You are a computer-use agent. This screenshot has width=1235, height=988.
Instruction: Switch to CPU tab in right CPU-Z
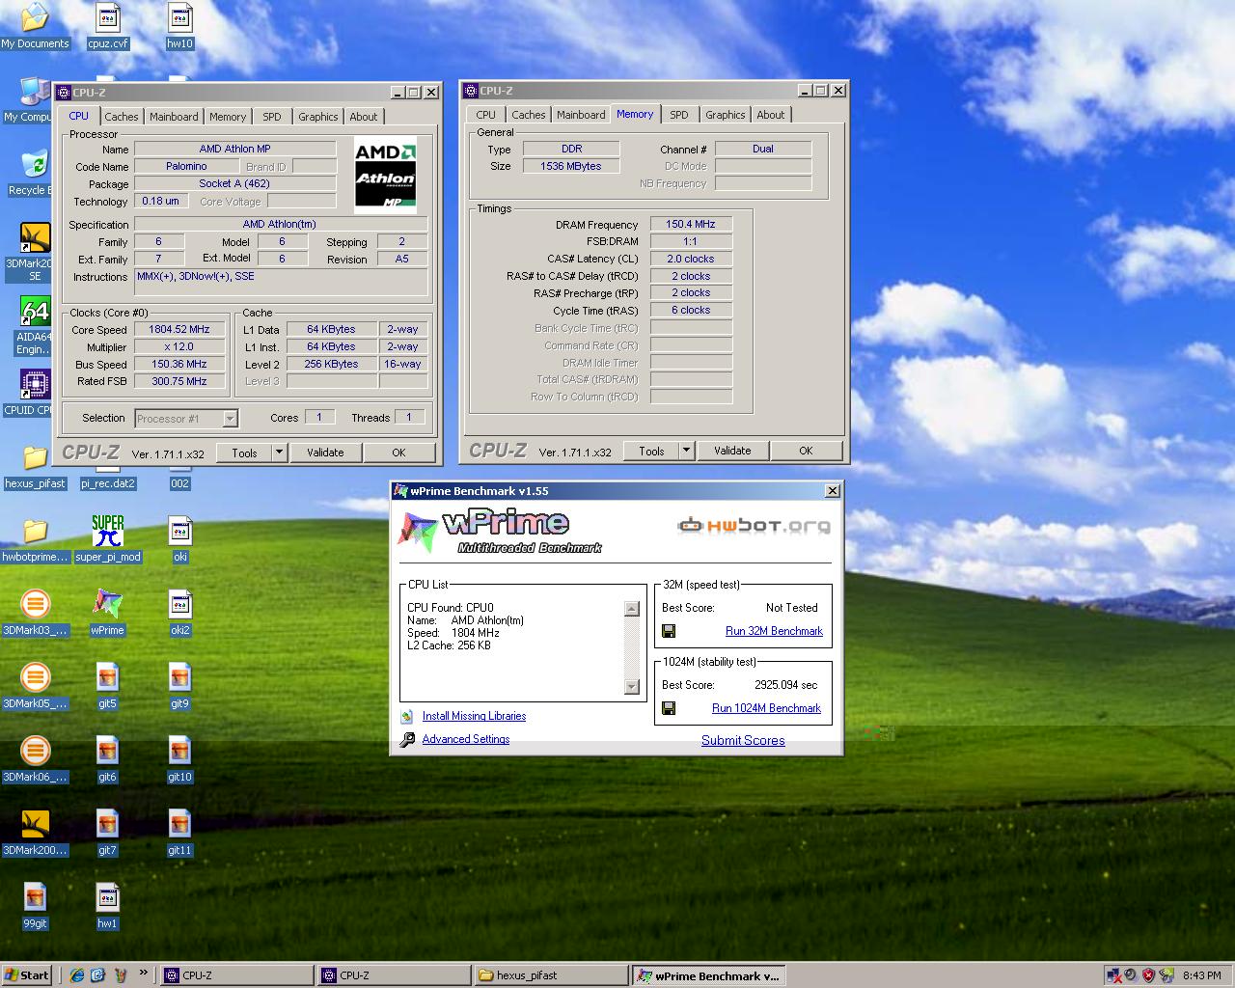(x=485, y=115)
